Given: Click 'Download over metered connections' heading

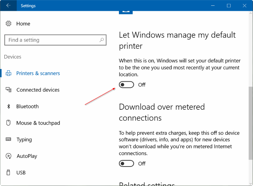Looking at the screenshot, I should [x=162, y=112].
